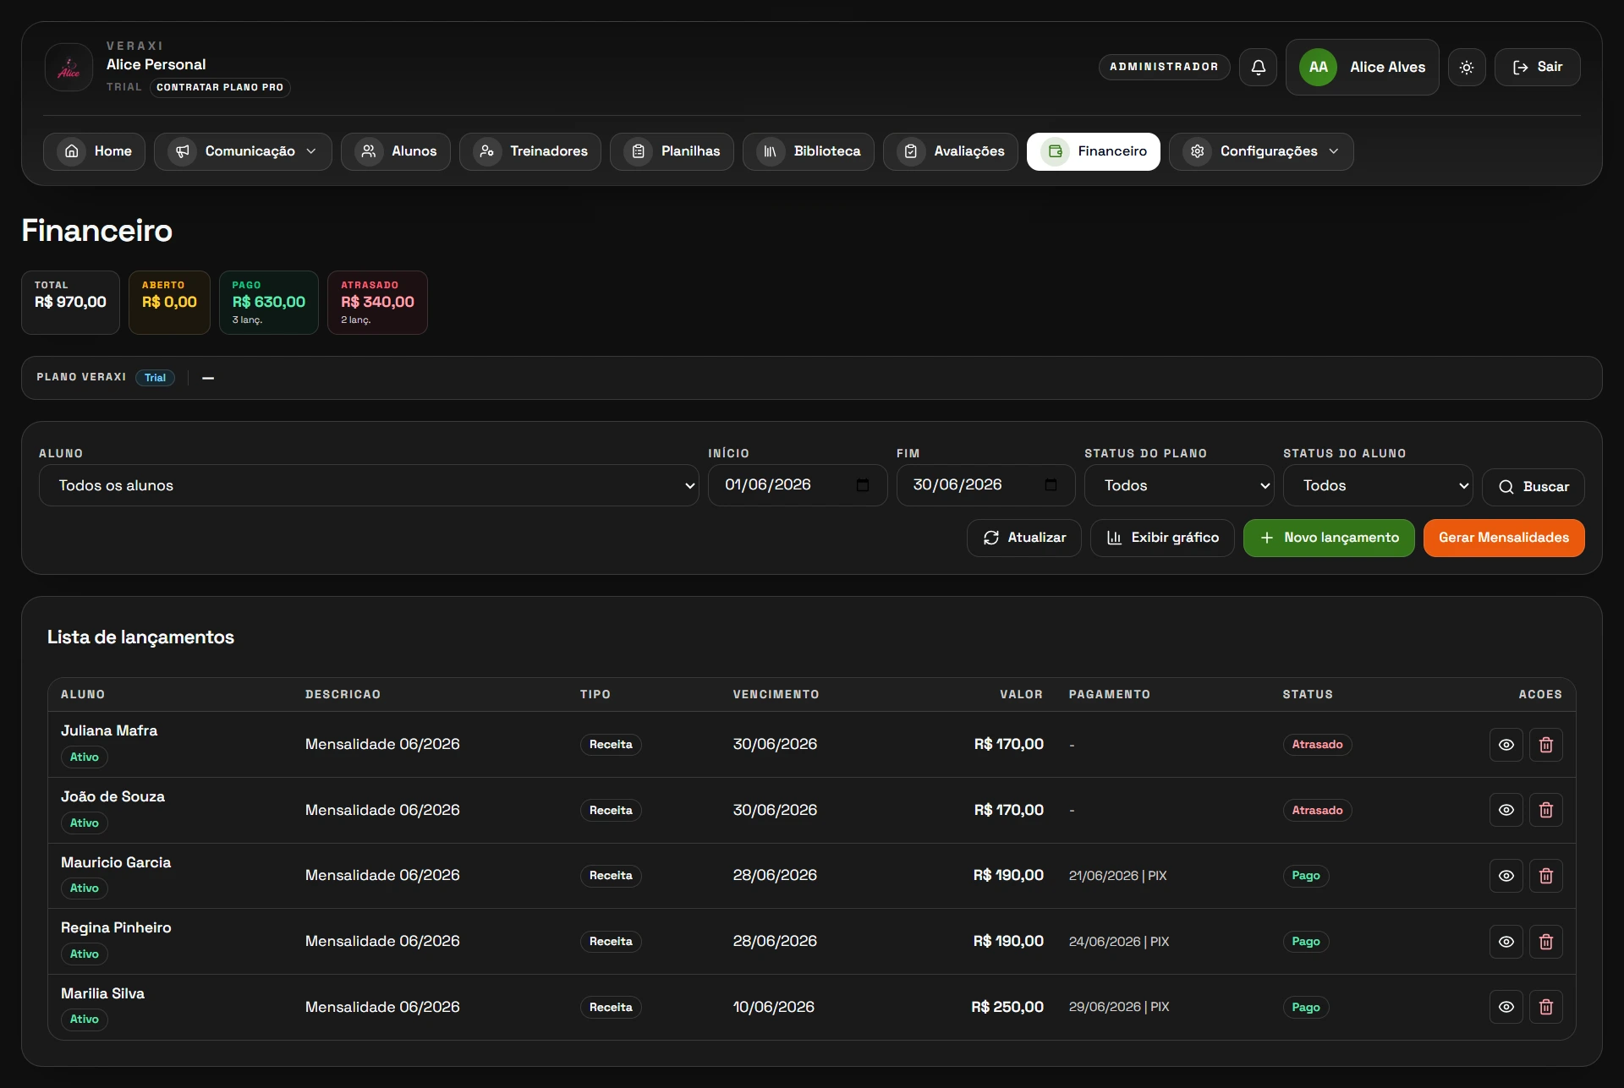Screen dimensions: 1624x1088
Task: Open Planilhas tab
Action: [x=672, y=151]
